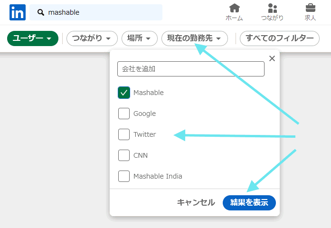Screen dimensions: 331x228
Task: Open the つながり filter dropdown
Action: 92,38
